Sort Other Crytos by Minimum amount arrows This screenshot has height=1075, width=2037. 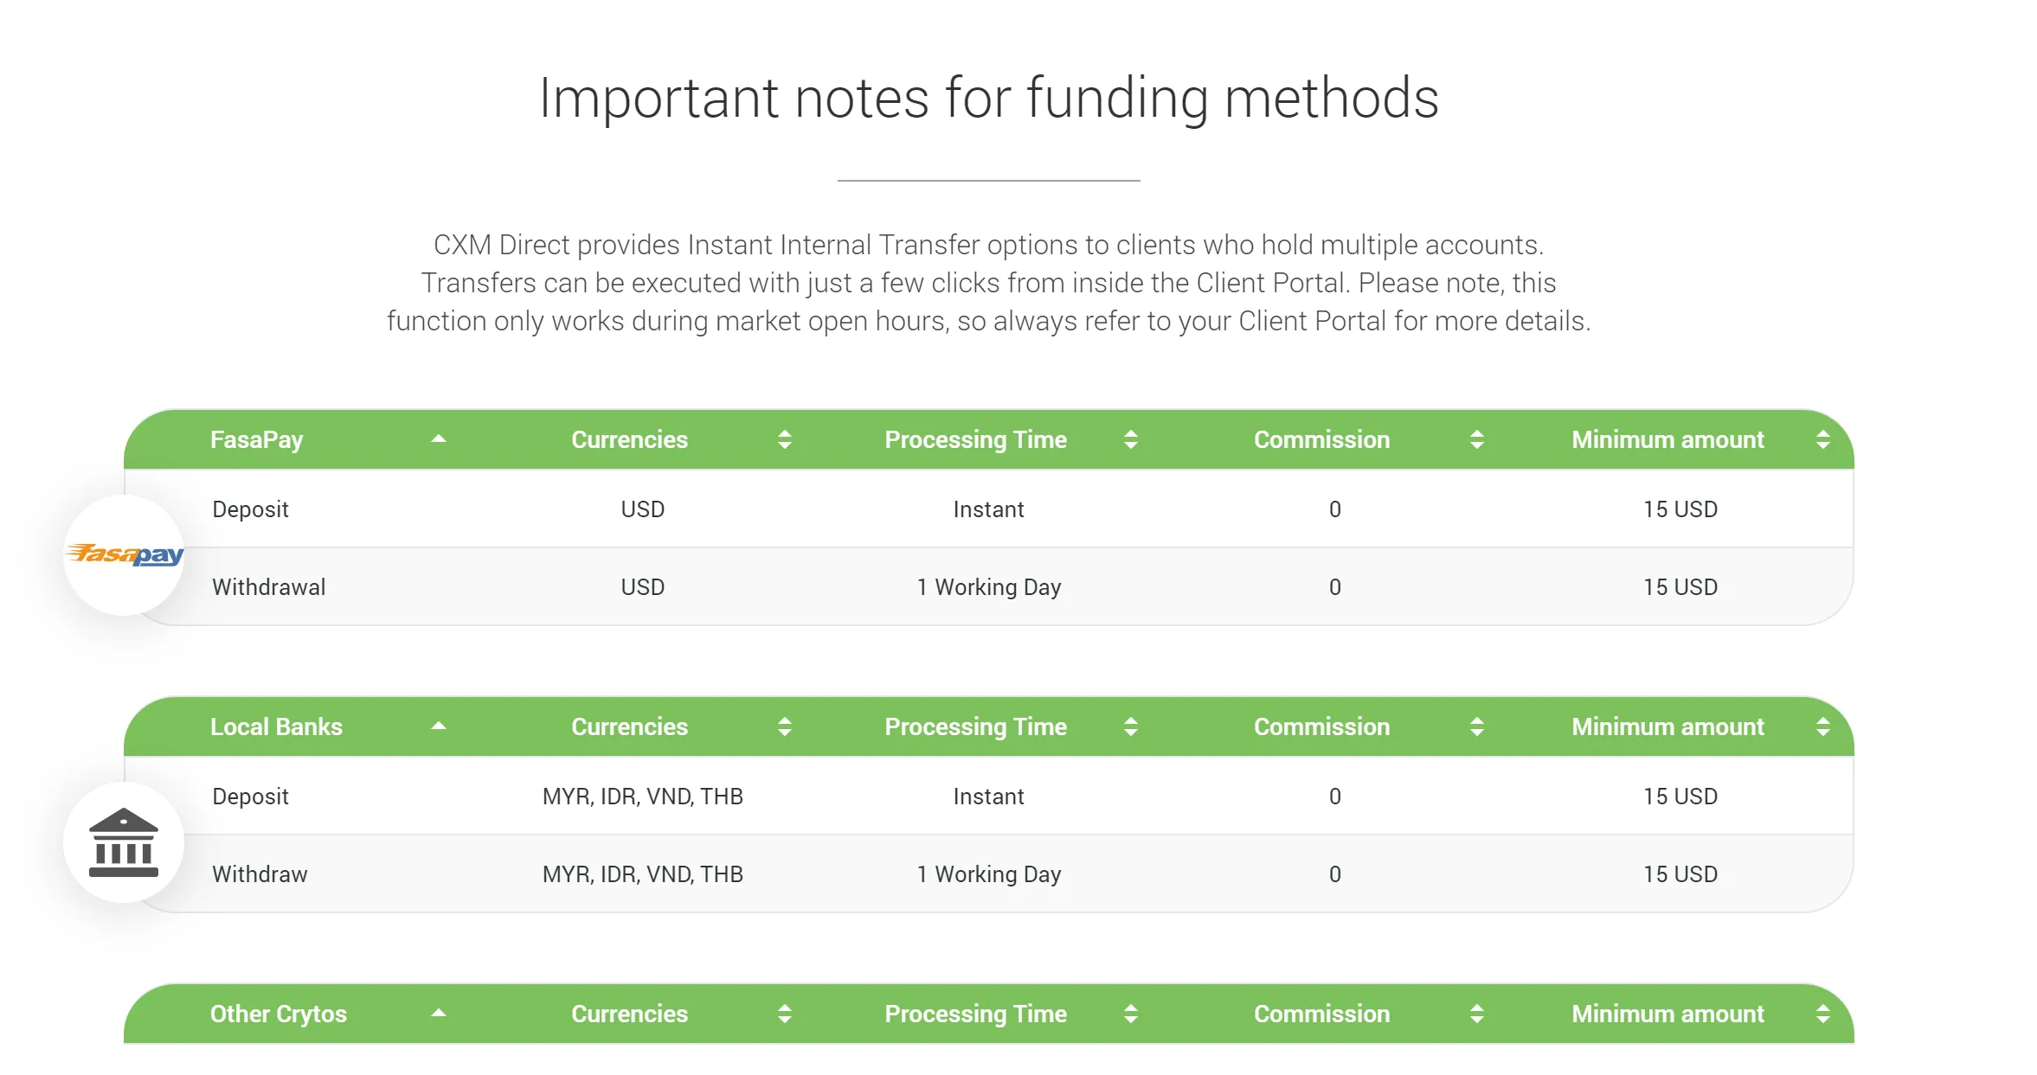point(1823,1014)
